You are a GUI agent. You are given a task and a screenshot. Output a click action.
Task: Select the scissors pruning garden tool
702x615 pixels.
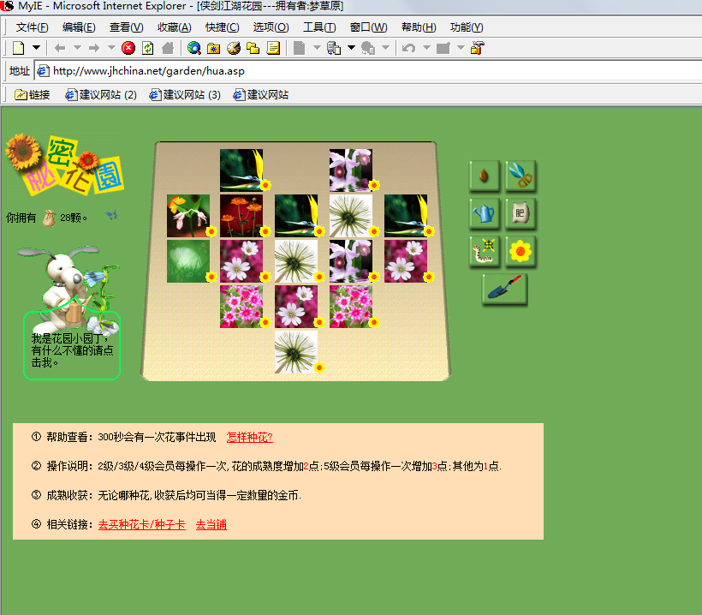point(521,176)
